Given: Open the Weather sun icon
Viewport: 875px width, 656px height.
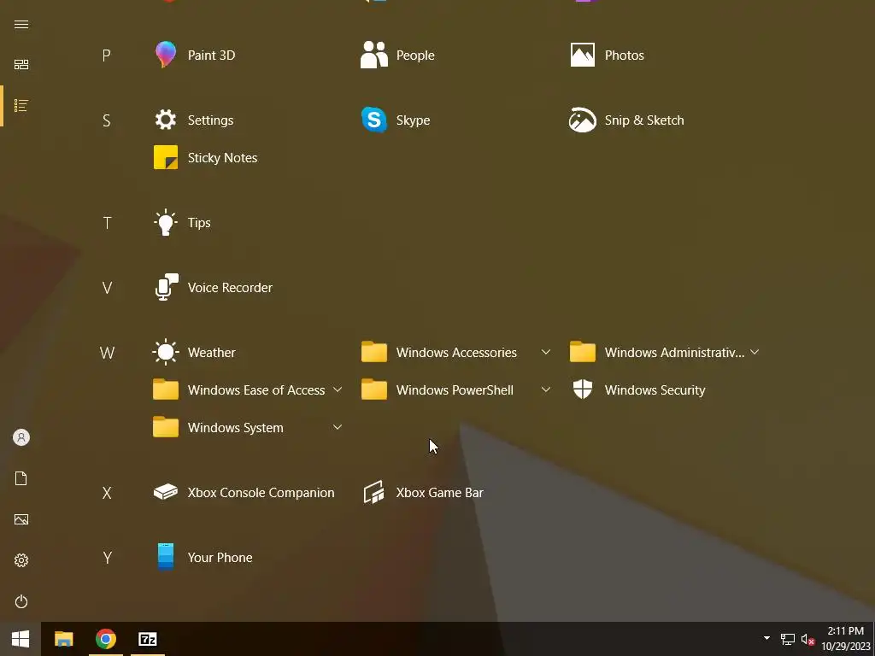Looking at the screenshot, I should [166, 353].
